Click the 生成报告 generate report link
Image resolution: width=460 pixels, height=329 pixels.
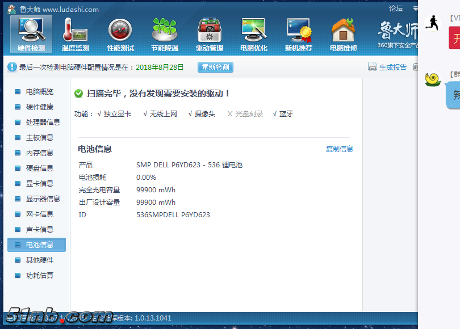tap(388, 67)
